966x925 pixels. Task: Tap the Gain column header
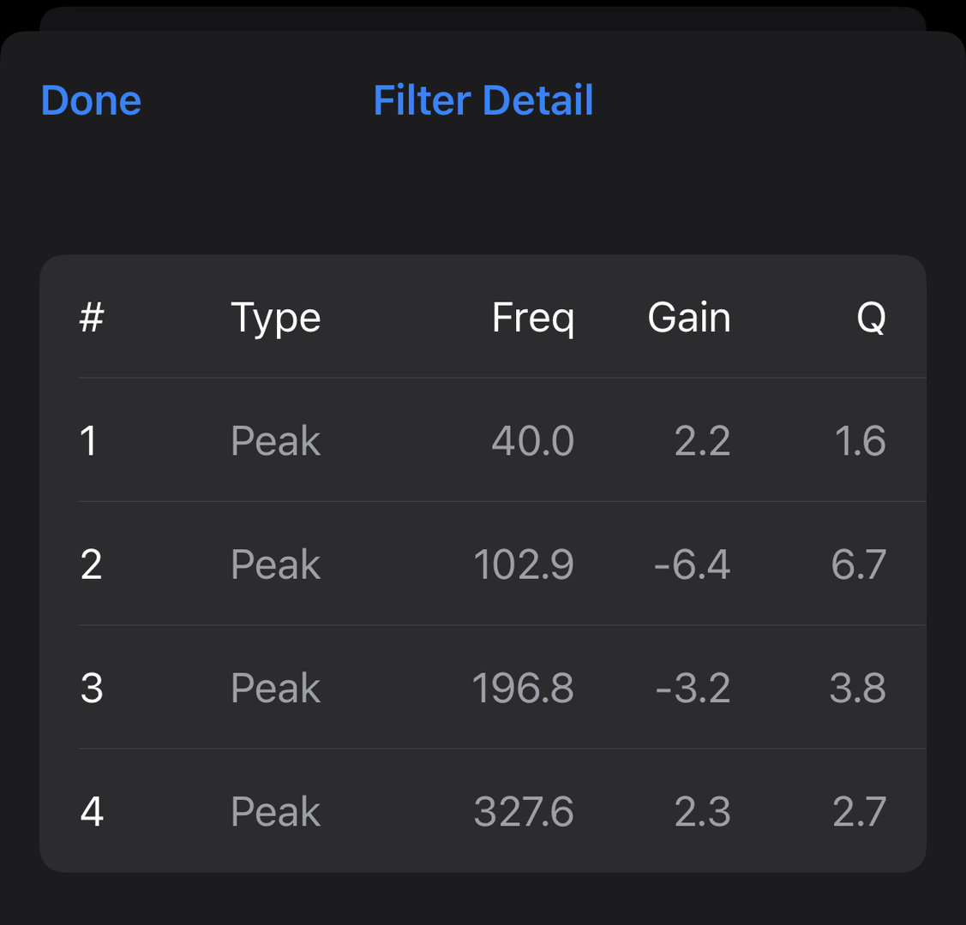pyautogui.click(x=689, y=318)
